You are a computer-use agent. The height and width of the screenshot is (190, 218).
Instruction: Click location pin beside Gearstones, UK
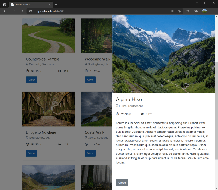click(x=27, y=137)
